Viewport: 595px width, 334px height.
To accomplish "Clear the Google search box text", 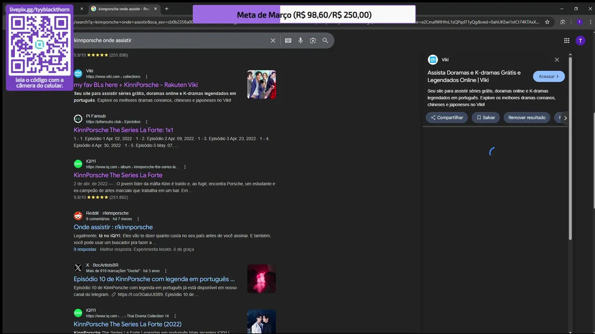I will (x=273, y=40).
